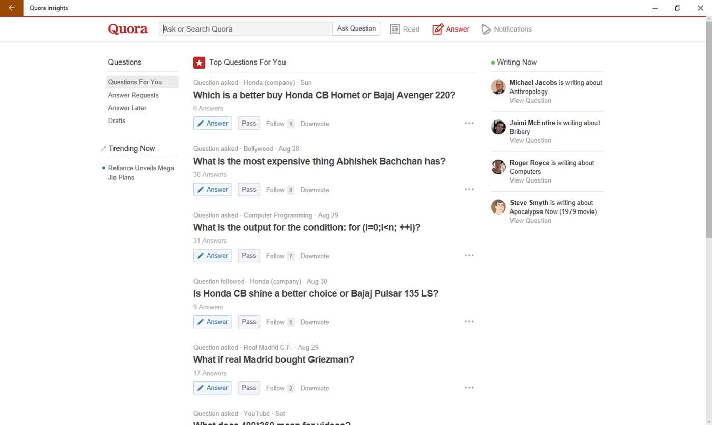Open more options for Honda CB shine question
The width and height of the screenshot is (712, 425).
pos(469,321)
